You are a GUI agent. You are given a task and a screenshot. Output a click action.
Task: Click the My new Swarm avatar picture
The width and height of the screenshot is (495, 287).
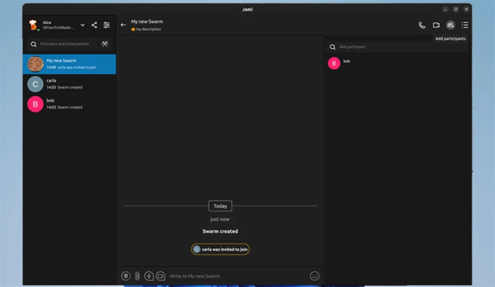coord(36,64)
